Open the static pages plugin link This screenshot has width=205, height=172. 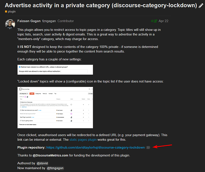coord(83,140)
